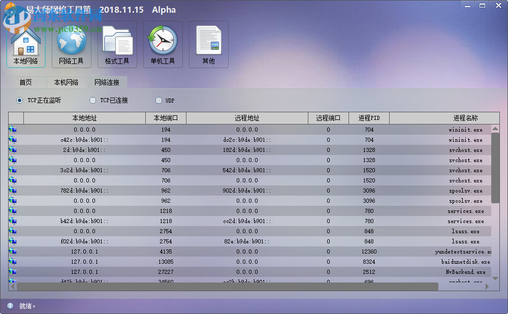Click the horizontal scrollbar left arrow

coord(13,287)
